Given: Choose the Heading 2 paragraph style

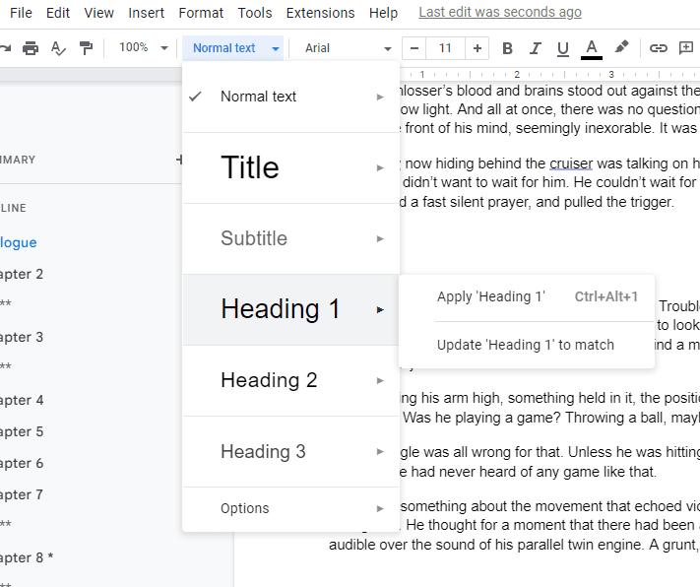Looking at the screenshot, I should [x=290, y=380].
